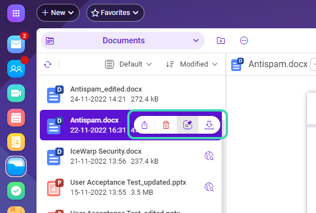Click the sort order icon beside Modified

pyautogui.click(x=170, y=64)
